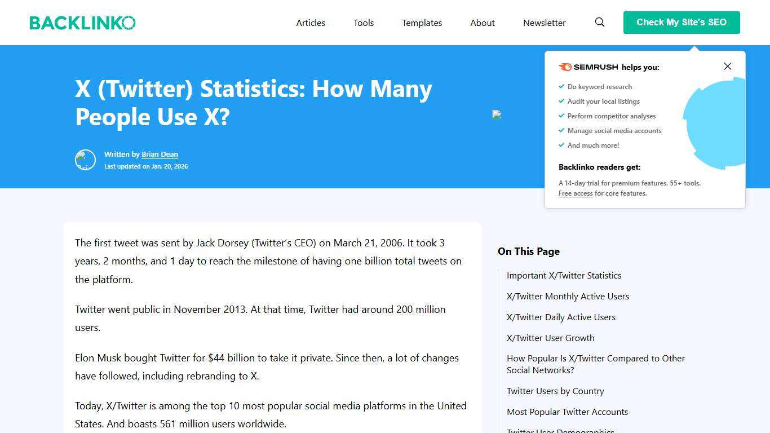This screenshot has width=770, height=433.
Task: Click the Backlinko logo
Action: pyautogui.click(x=82, y=23)
